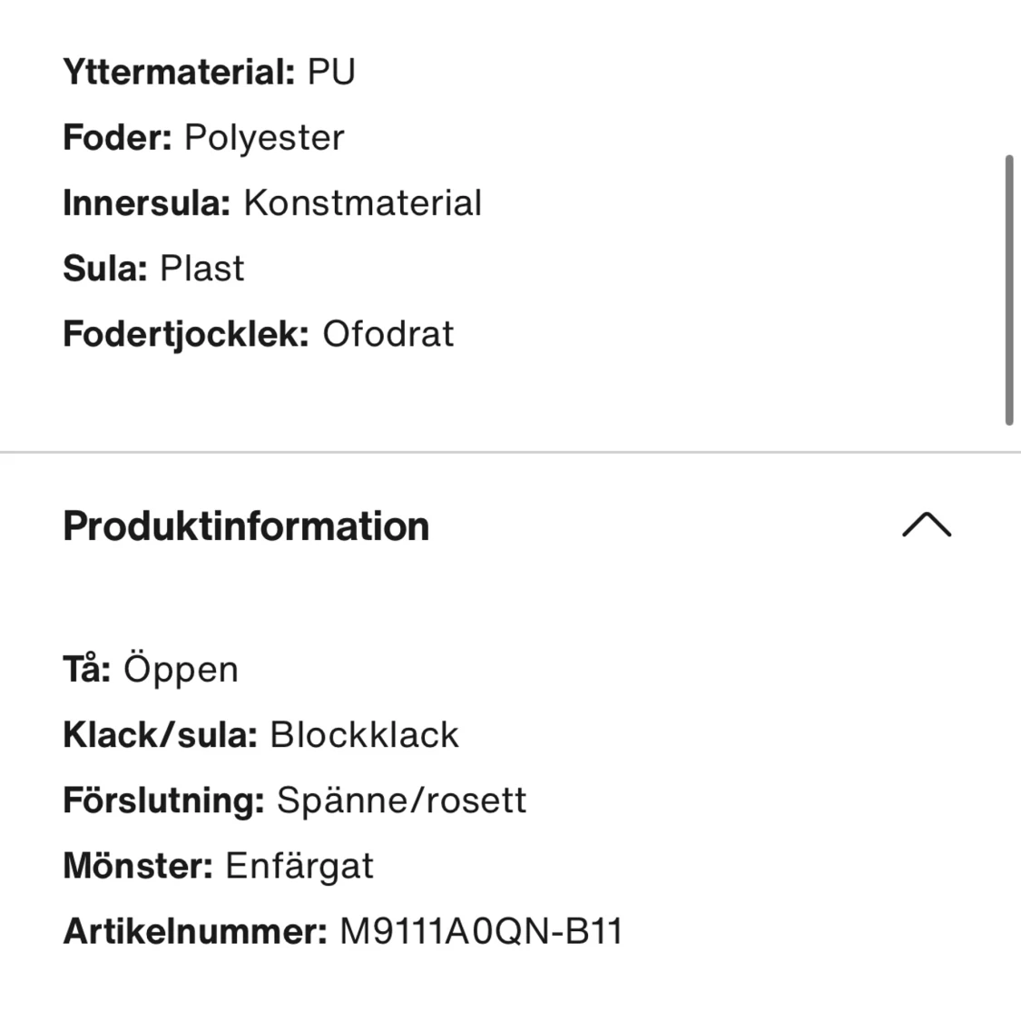Click the Innersula label
Screen dimensions: 1021x1021
pos(147,203)
